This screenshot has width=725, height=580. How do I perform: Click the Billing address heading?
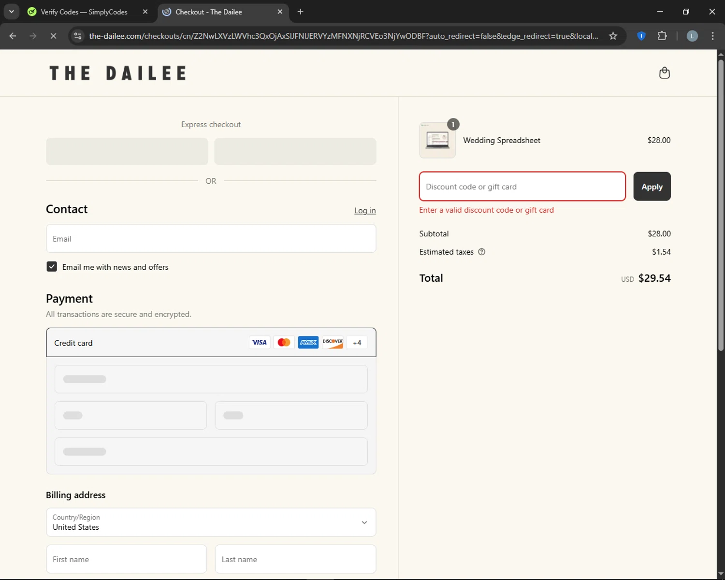(x=75, y=495)
